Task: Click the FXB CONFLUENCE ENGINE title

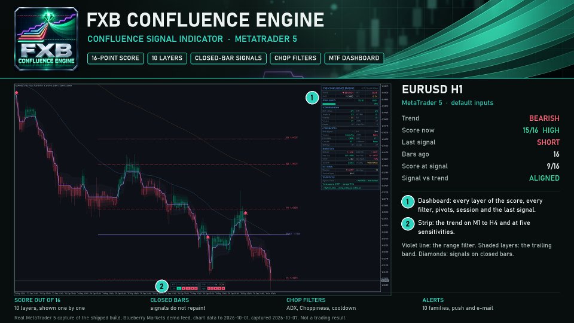Action: (205, 20)
